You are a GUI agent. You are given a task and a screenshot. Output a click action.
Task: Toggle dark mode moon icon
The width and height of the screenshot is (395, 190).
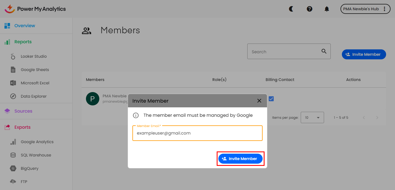pos(291,9)
